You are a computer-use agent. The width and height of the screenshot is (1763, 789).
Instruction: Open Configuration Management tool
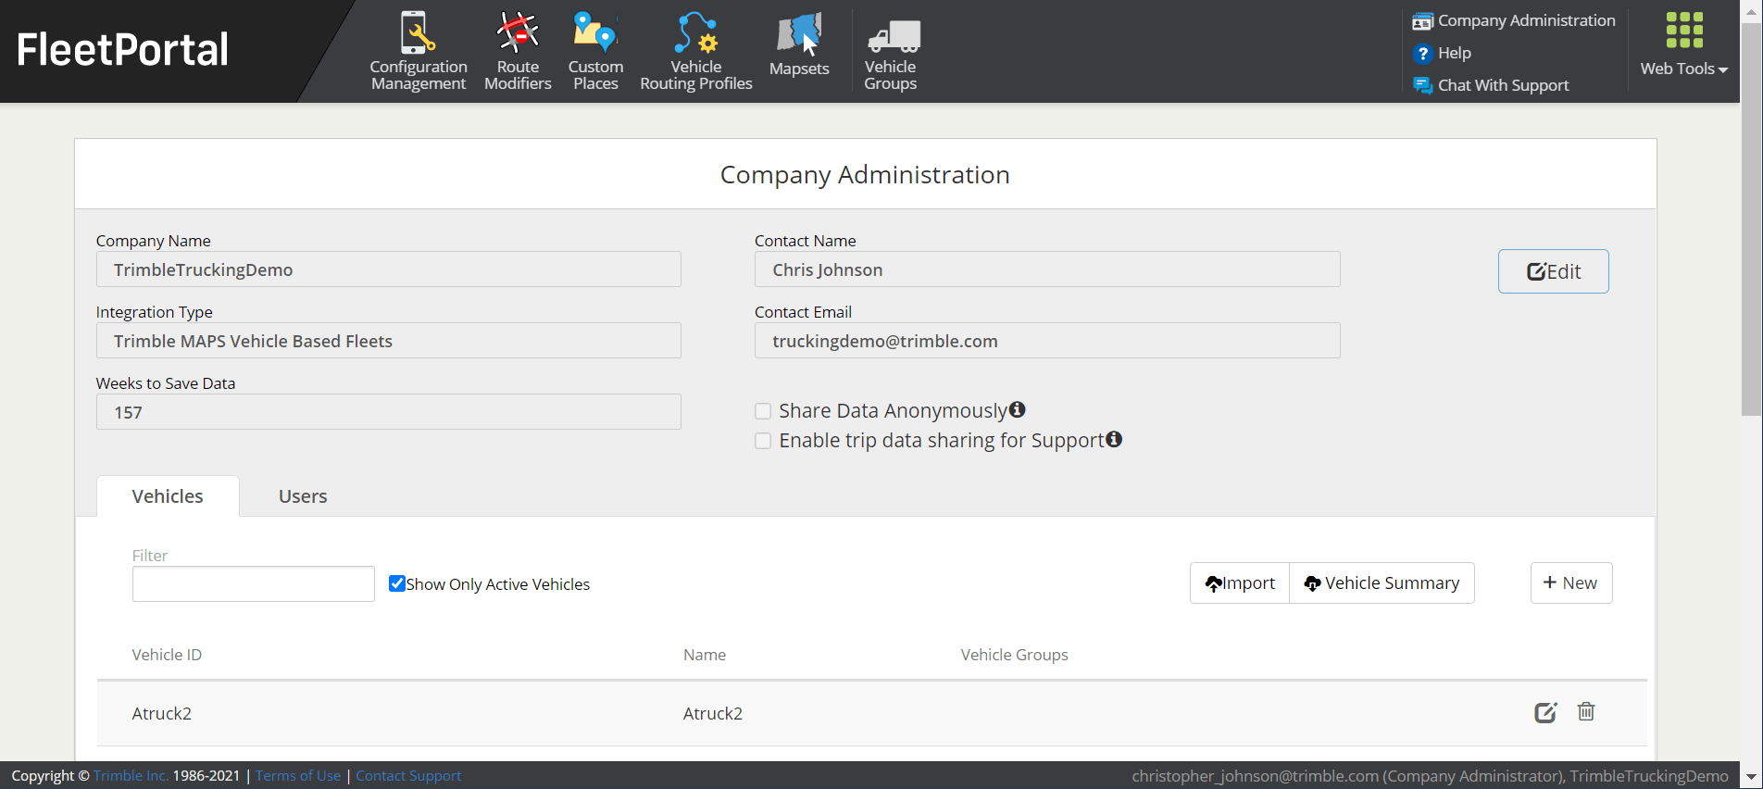point(419,51)
